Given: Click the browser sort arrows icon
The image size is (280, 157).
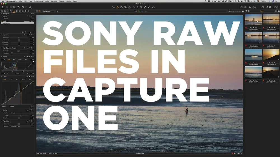Looking at the screenshot, I should coord(249,11).
